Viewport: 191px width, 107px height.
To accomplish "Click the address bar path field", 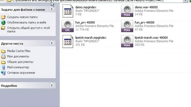I will tap(95, 1).
